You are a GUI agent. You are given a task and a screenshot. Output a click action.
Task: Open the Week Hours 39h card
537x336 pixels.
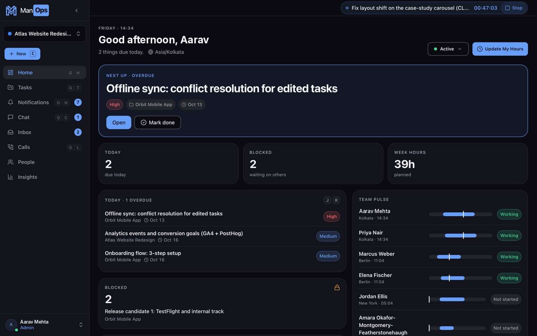point(458,164)
